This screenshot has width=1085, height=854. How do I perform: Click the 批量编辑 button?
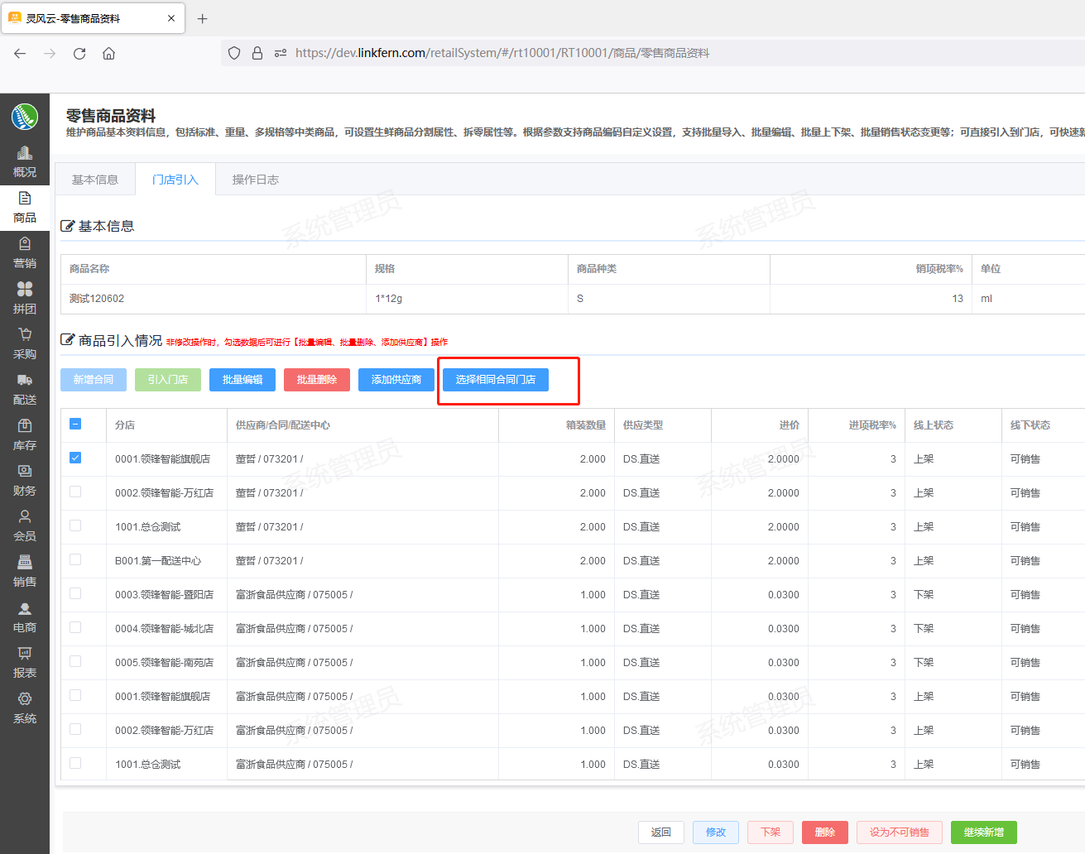coord(242,380)
